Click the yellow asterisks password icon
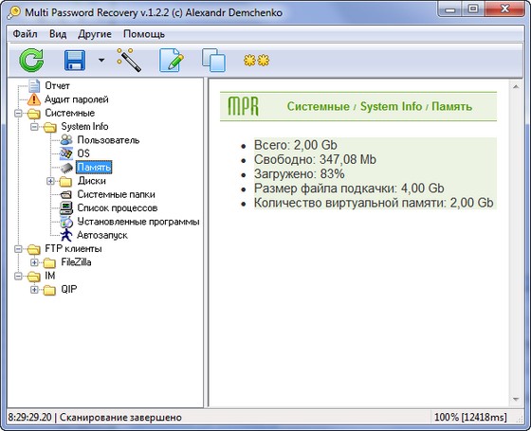Image resolution: width=531 pixels, height=431 pixels. pos(256,61)
